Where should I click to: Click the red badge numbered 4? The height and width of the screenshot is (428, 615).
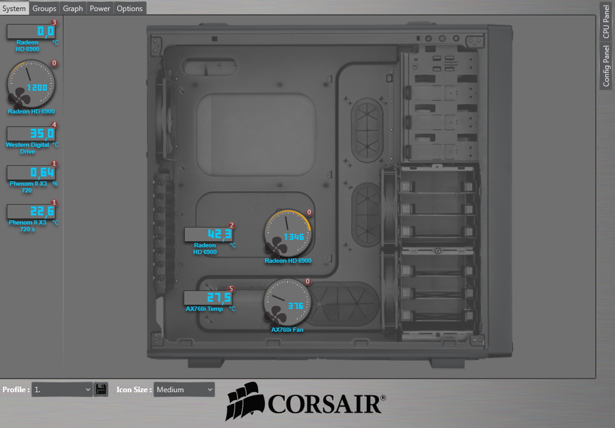[54, 125]
